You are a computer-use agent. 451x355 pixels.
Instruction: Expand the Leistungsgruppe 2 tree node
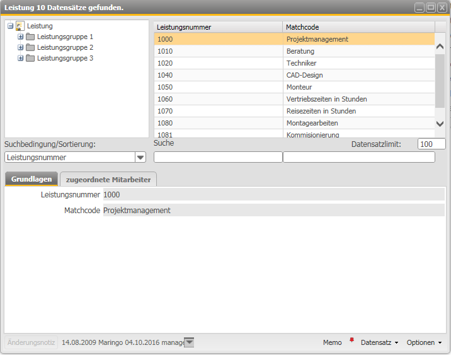click(x=21, y=47)
